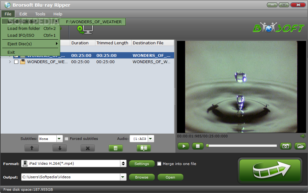Stop the video preview
Image resolution: width=308 pixels, height=193 pixels.
198,146
